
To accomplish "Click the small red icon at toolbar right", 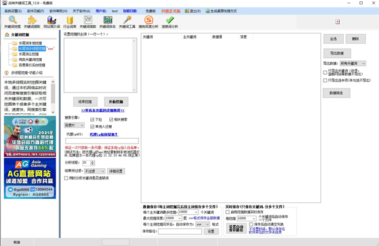I will [338, 22].
